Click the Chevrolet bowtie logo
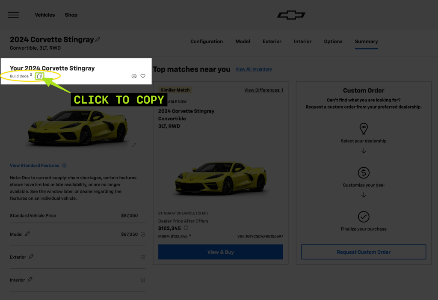This screenshot has height=300, width=438. [291, 15]
